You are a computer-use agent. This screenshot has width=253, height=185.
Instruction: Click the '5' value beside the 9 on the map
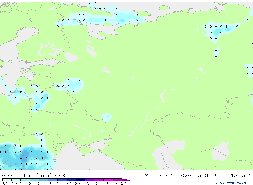[x=26, y=158]
